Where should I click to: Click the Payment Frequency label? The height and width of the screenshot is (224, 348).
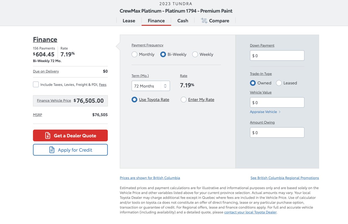(147, 45)
